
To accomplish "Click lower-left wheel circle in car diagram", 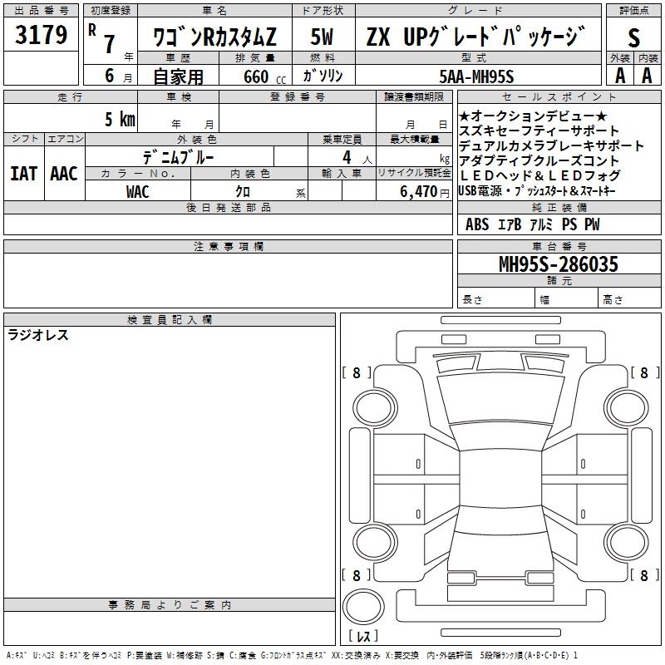I will (x=374, y=543).
